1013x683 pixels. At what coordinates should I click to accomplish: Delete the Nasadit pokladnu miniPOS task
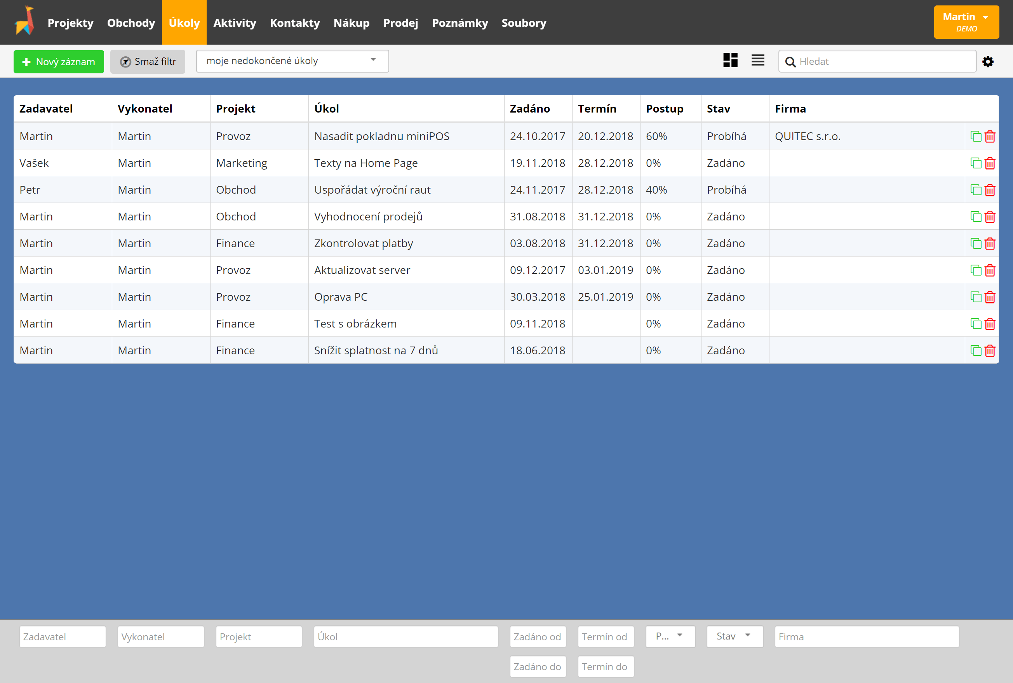click(990, 136)
